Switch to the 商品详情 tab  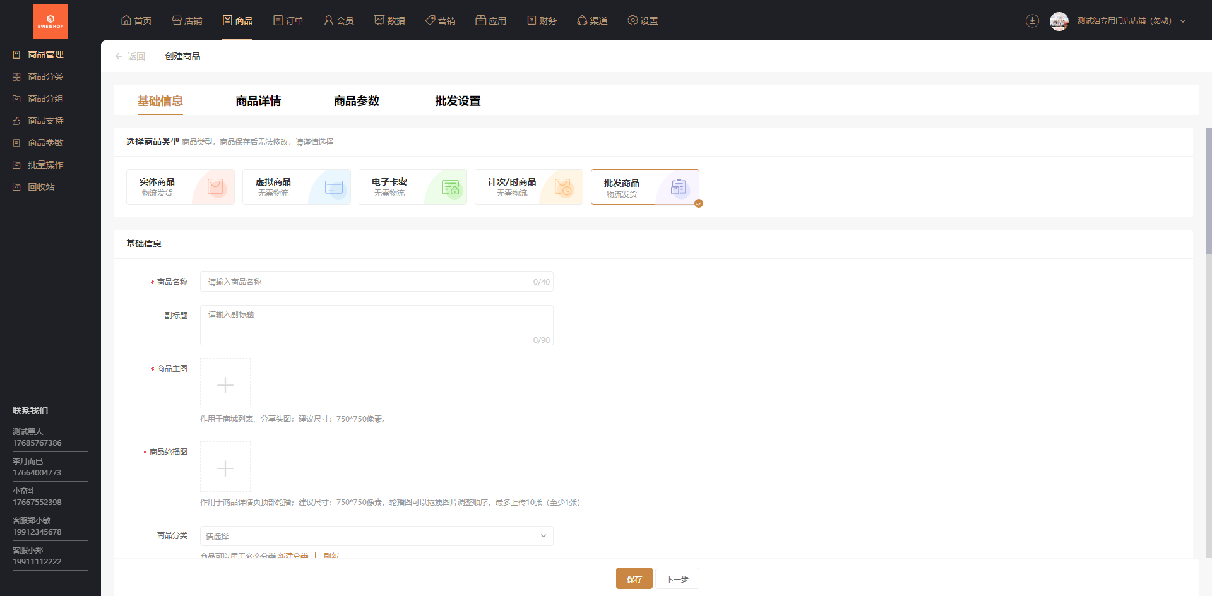tap(258, 101)
